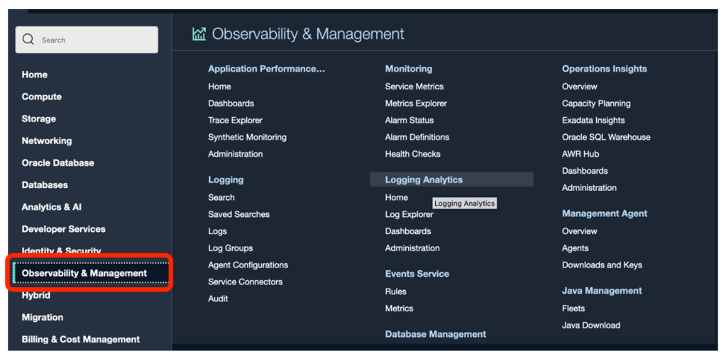Click the search magnifier icon

tap(28, 40)
